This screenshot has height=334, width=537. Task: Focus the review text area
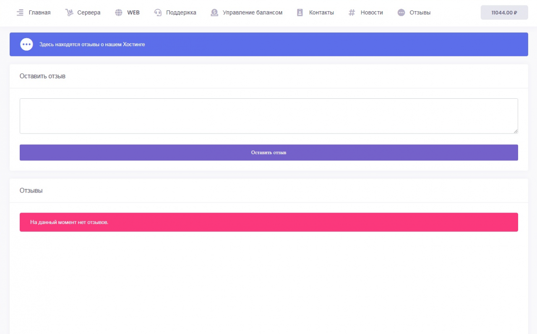[269, 116]
